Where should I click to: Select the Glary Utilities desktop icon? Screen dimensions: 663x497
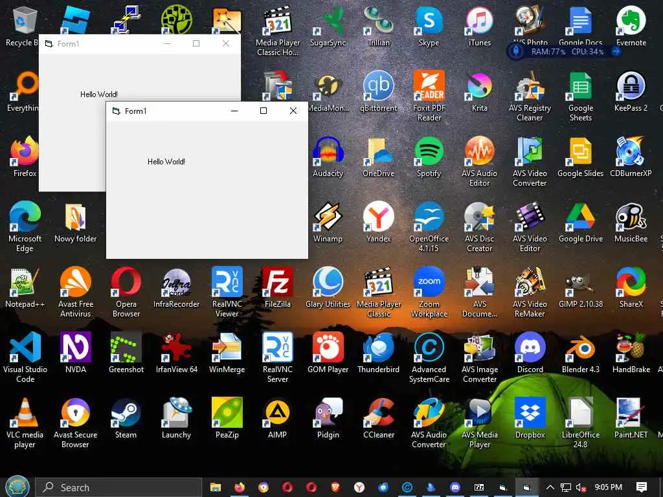click(x=328, y=288)
